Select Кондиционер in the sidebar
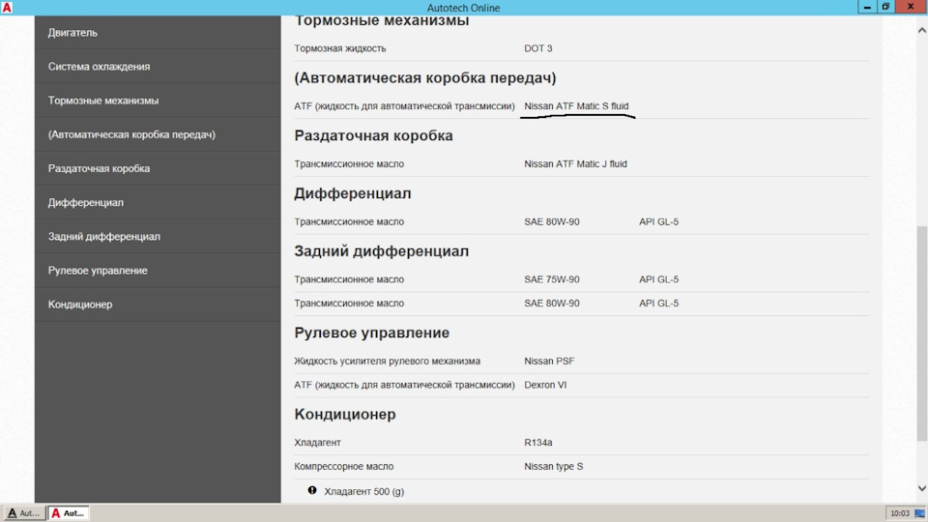This screenshot has width=928, height=522. coord(80,304)
